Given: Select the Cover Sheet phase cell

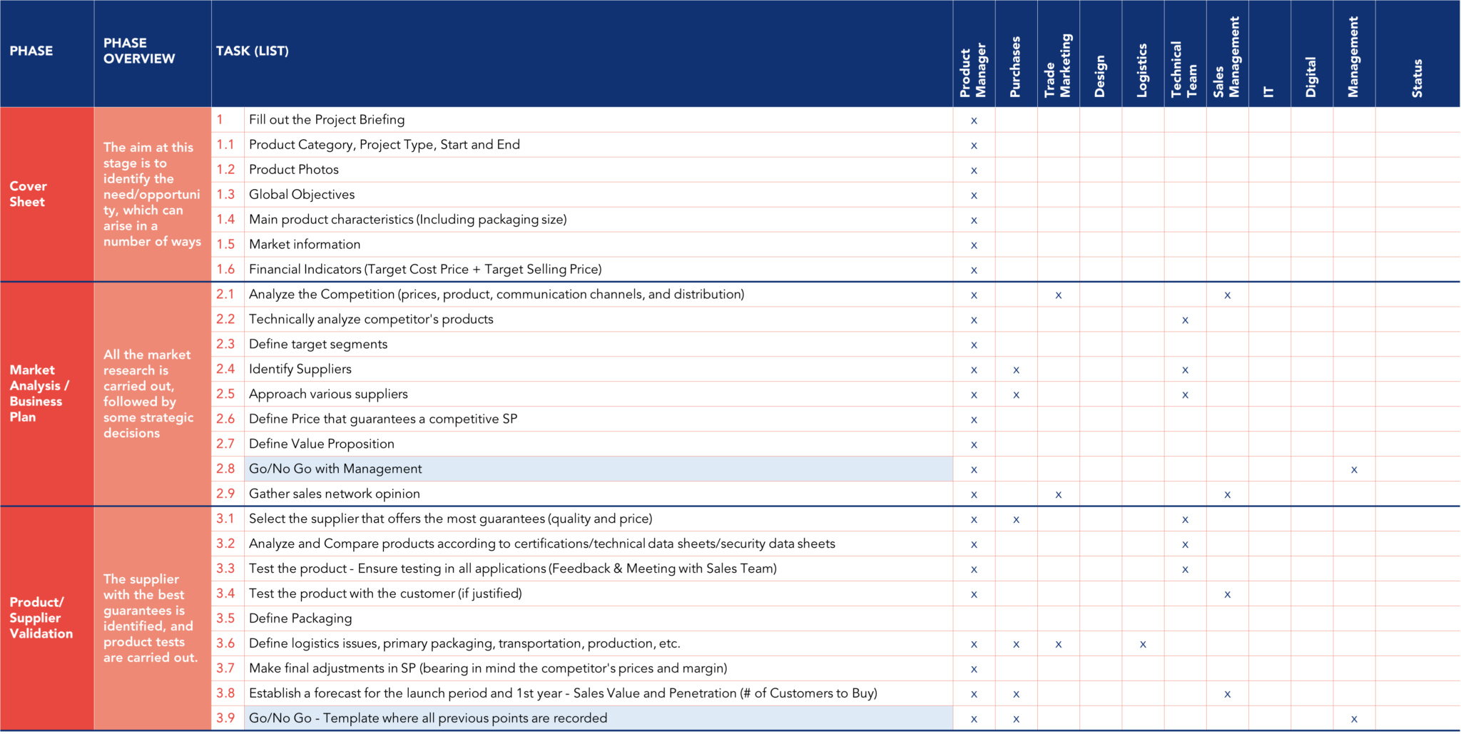Looking at the screenshot, I should pyautogui.click(x=46, y=194).
